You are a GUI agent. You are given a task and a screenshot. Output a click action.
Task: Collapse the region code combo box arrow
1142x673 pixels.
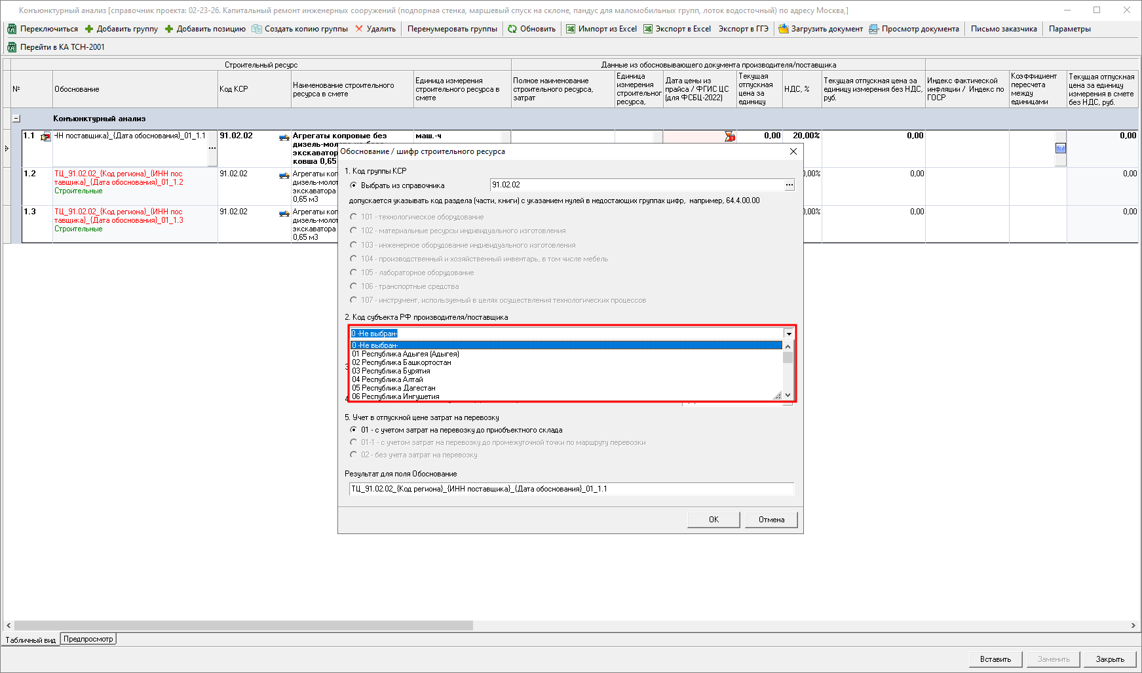pyautogui.click(x=789, y=334)
